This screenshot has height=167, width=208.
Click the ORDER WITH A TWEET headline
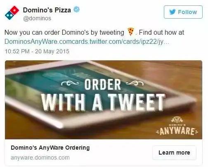(x=103, y=95)
